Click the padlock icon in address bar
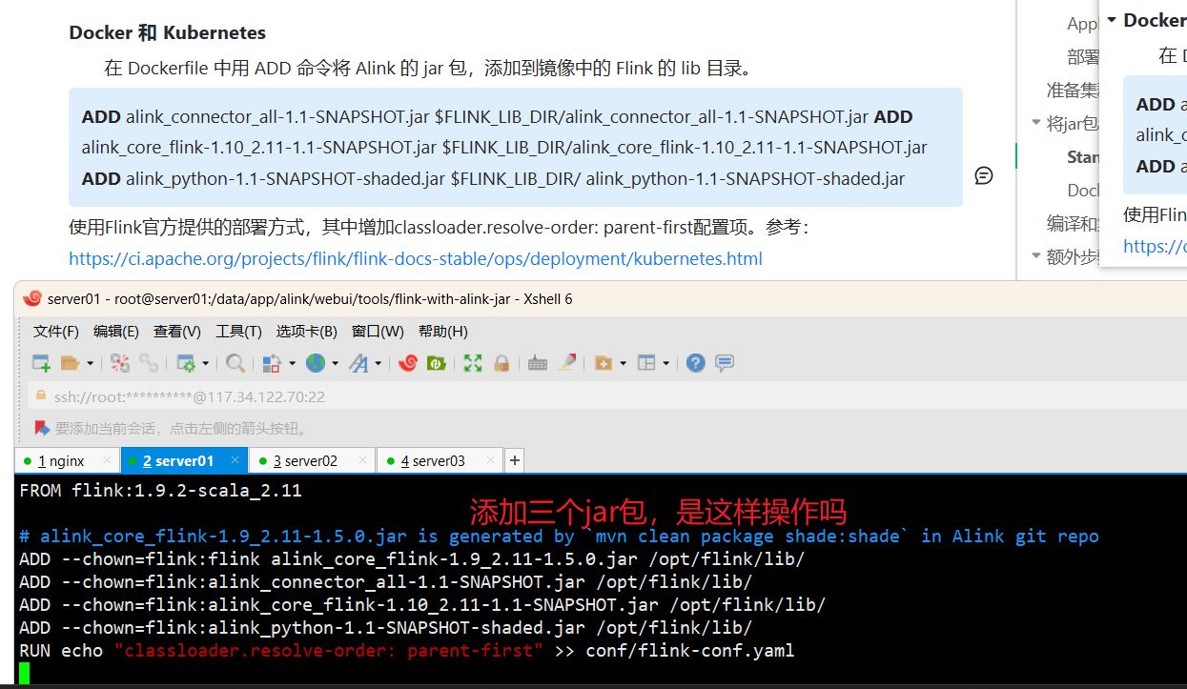 point(40,396)
